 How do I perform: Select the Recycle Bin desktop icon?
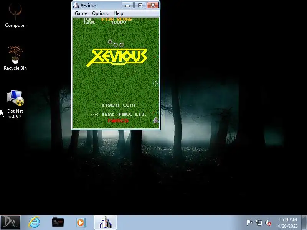tap(15, 58)
